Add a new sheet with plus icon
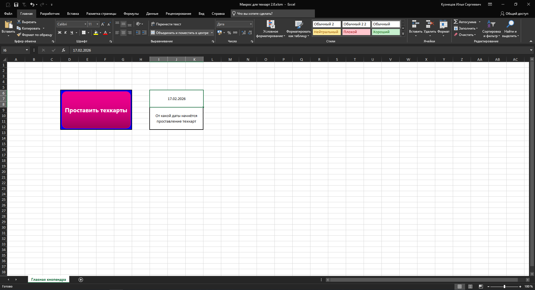 click(81, 280)
